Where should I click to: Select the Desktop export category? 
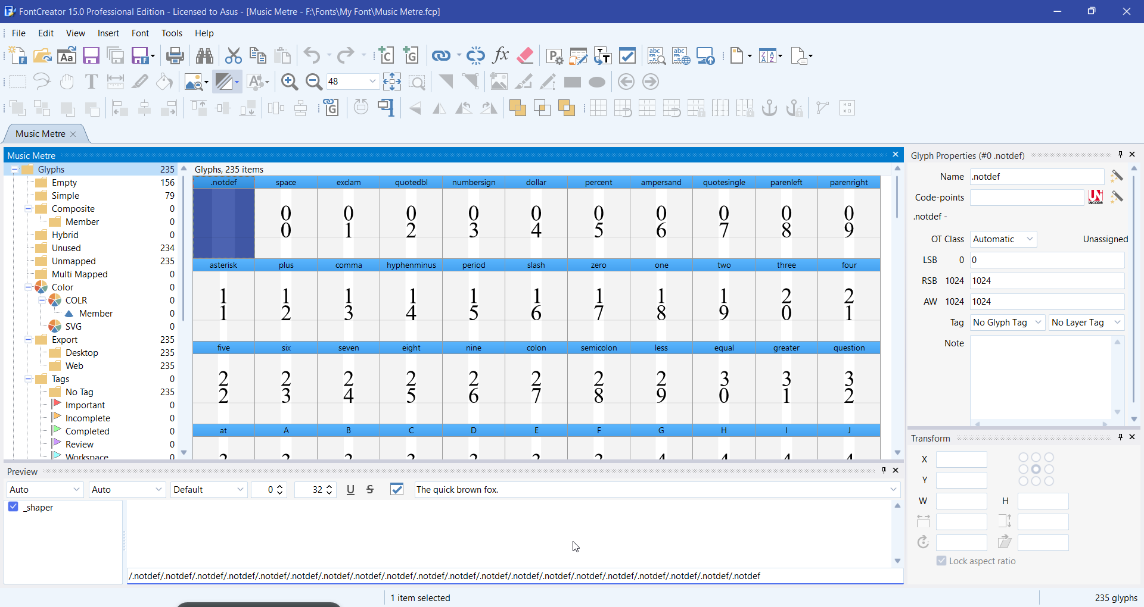82,353
